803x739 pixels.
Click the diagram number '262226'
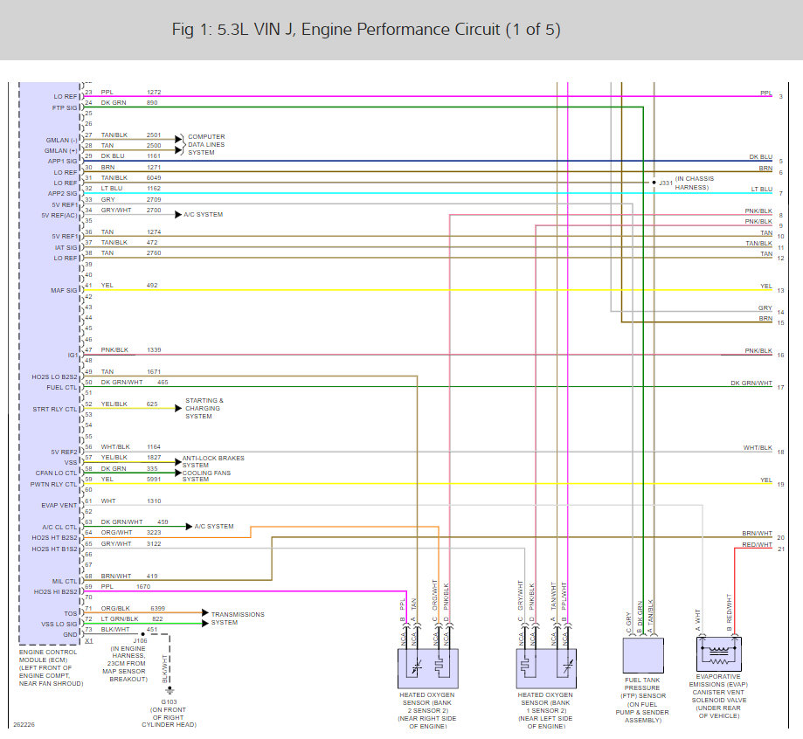tap(24, 725)
